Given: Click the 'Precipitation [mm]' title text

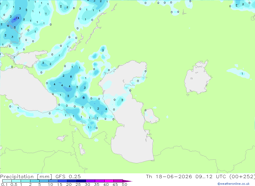Looking at the screenshot, I should tap(26, 177).
